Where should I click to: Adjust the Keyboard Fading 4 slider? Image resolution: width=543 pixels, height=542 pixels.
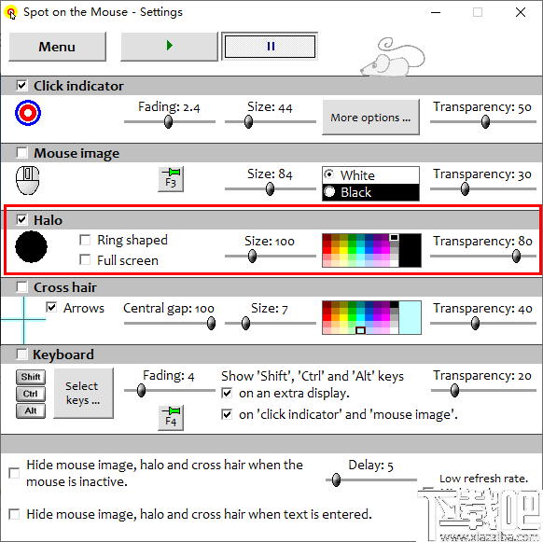(170, 390)
